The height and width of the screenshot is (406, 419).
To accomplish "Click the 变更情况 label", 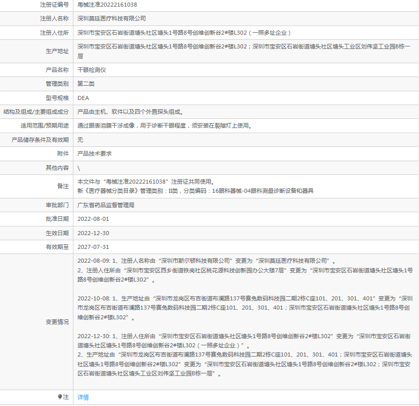I will [57, 322].
